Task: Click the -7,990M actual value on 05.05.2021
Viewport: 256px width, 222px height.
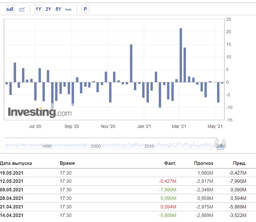Action: click(167, 190)
